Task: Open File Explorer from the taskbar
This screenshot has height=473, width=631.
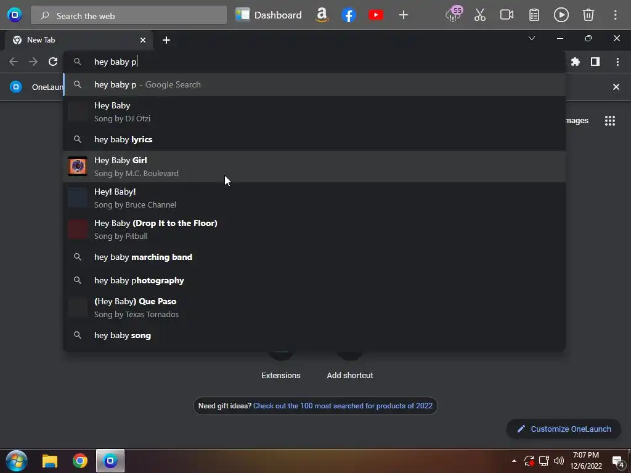Action: coord(50,461)
